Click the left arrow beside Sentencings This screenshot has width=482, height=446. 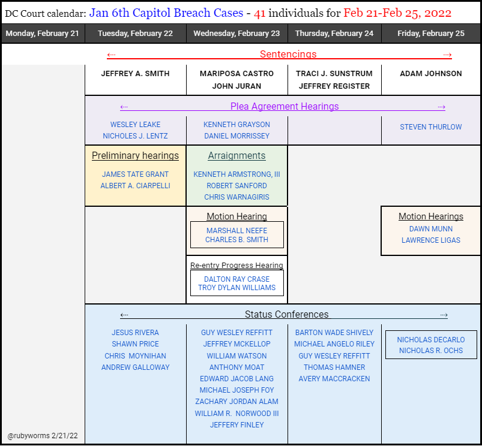point(110,54)
